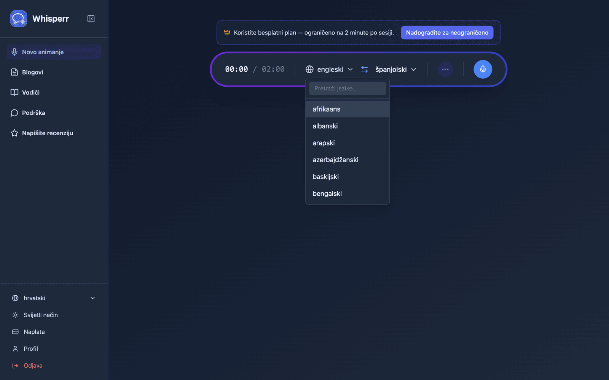609x380 pixels.
Task: Click the 02:00 session limit display
Action: [273, 69]
